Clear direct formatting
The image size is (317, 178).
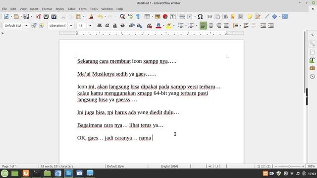150,26
